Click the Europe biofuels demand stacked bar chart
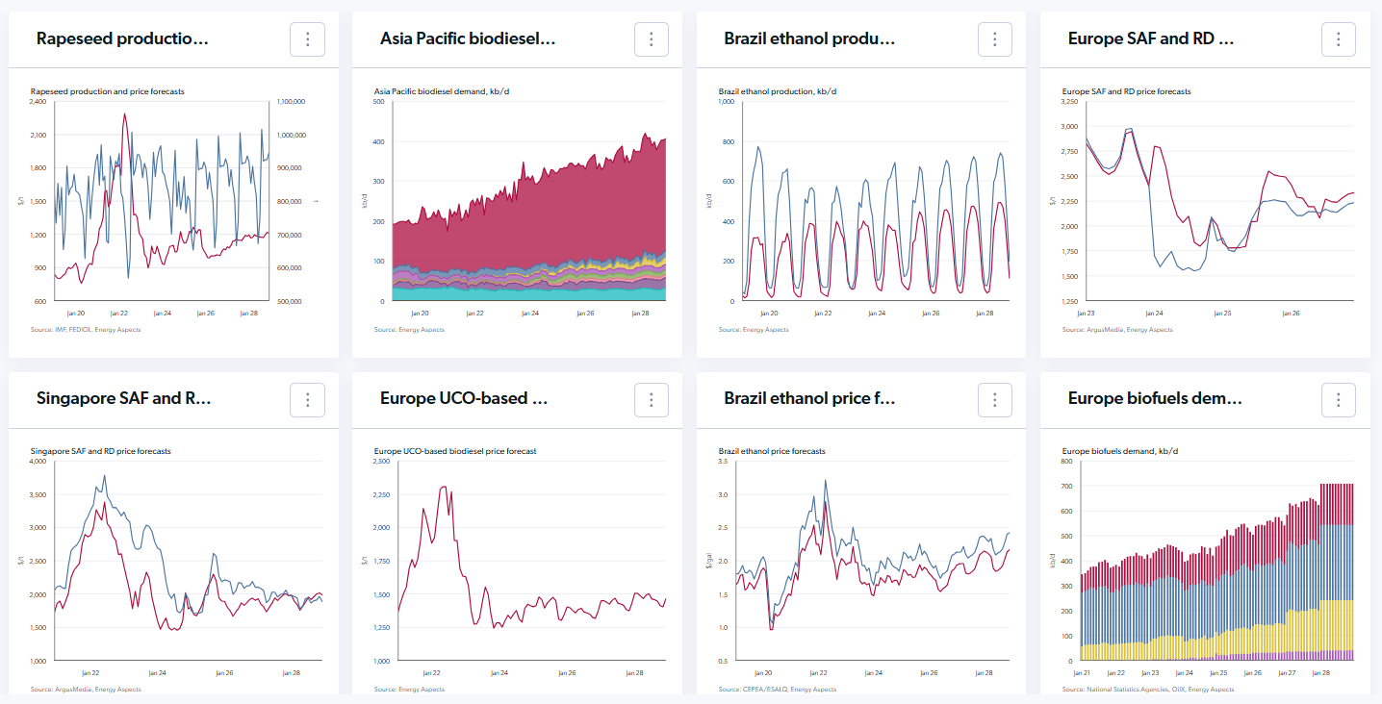Screen dimensions: 1382x704 click(x=1217, y=577)
